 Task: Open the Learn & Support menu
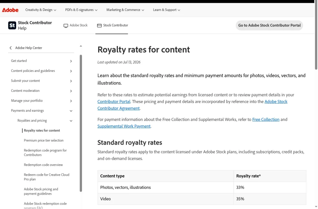pyautogui.click(x=166, y=10)
